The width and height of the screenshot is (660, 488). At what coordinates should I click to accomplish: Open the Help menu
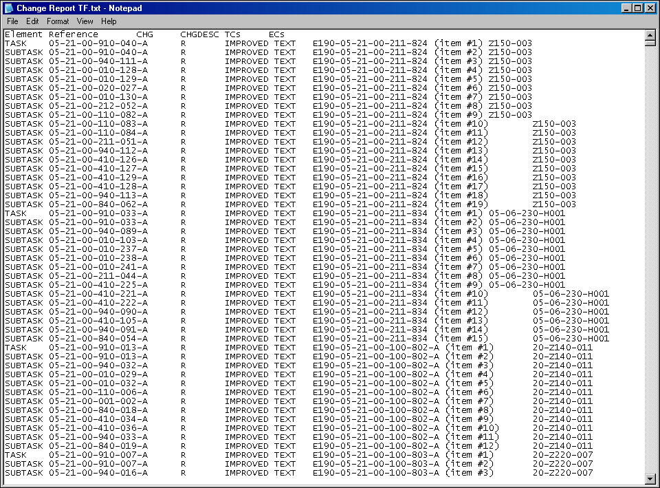[x=109, y=21]
